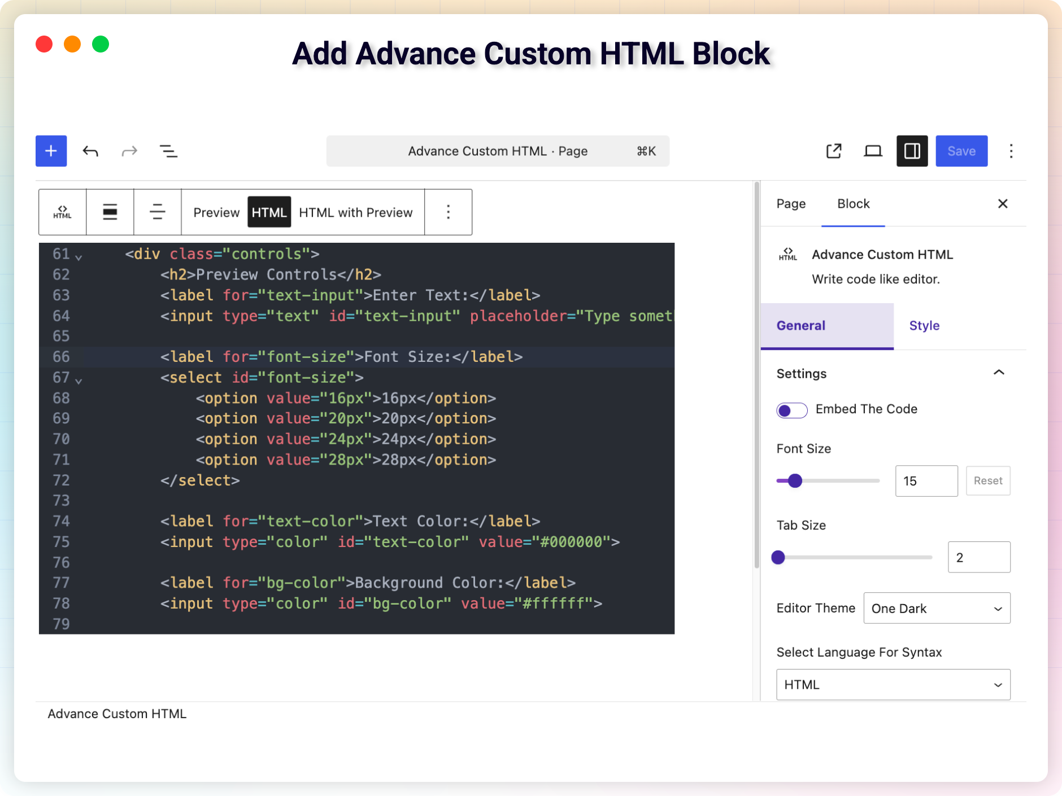Click the Enter Text label code line
The image size is (1062, 796).
coord(350,295)
